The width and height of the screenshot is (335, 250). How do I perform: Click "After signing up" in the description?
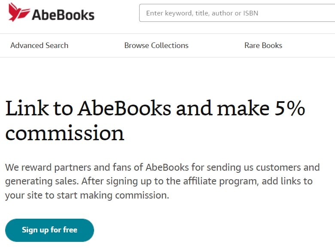tap(109, 181)
